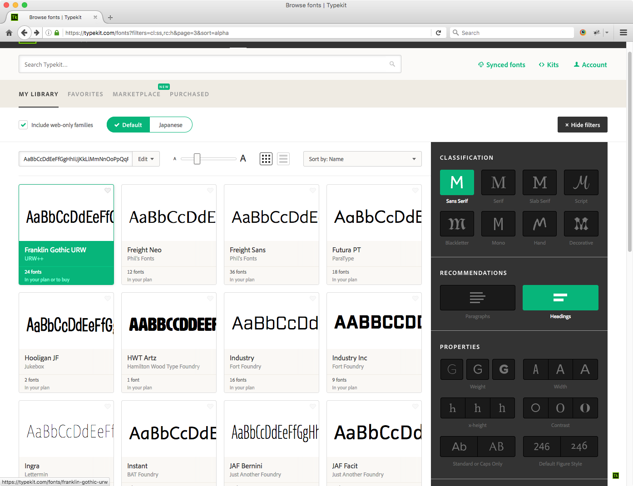Click the browser URL address bar

(247, 33)
